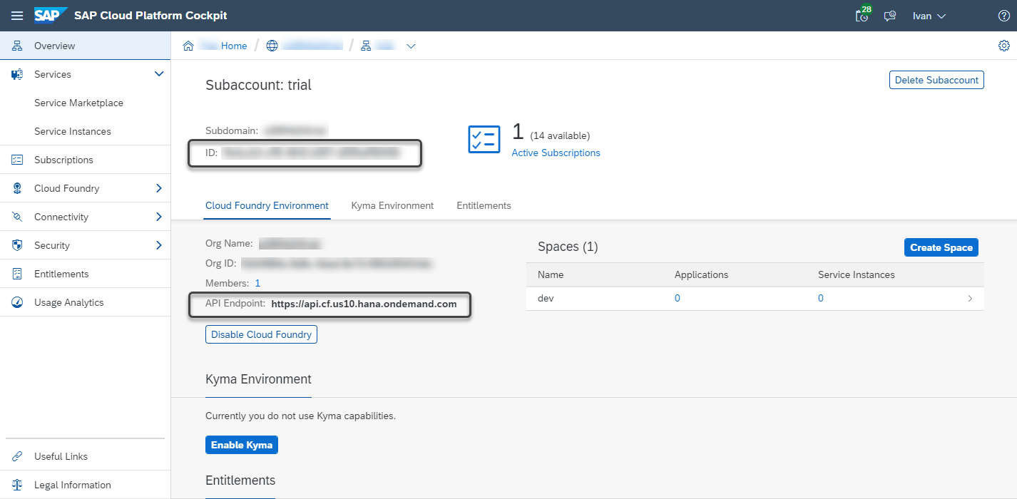Viewport: 1017px width, 499px height.
Task: Click the subaccount hierarchy icon in breadcrumb
Action: tap(366, 46)
